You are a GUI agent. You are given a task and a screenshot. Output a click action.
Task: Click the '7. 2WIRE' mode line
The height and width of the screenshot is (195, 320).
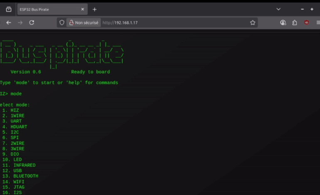13,143
